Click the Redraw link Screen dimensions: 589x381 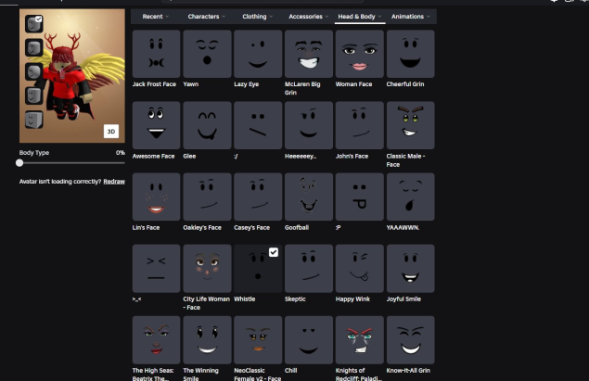pyautogui.click(x=114, y=181)
